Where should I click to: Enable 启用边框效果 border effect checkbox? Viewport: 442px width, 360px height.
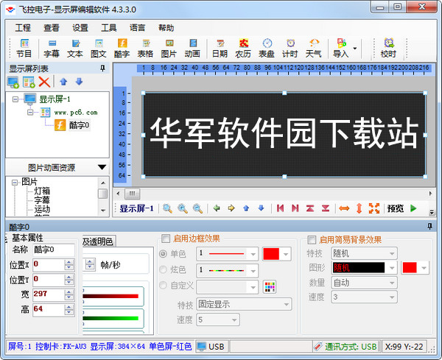(x=166, y=239)
